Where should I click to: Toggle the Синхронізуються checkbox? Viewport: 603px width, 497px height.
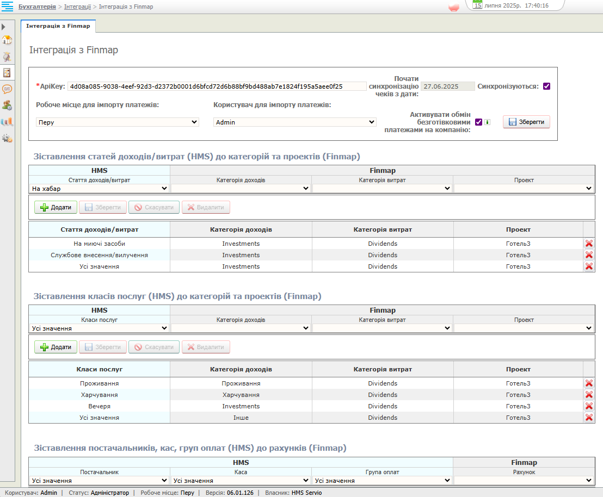pyautogui.click(x=546, y=86)
